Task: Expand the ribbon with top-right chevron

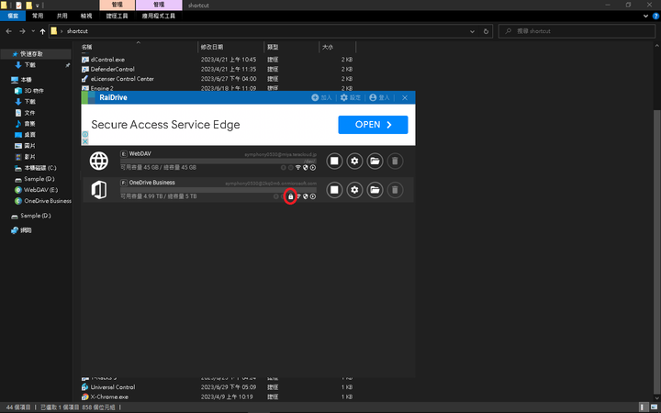Action: [645, 16]
